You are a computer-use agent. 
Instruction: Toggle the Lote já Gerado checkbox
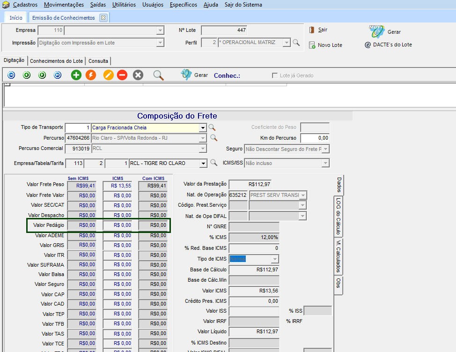pyautogui.click(x=275, y=75)
